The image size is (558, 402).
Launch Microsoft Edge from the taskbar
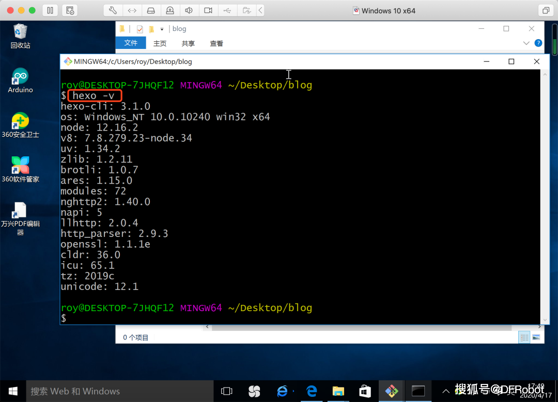pyautogui.click(x=312, y=391)
